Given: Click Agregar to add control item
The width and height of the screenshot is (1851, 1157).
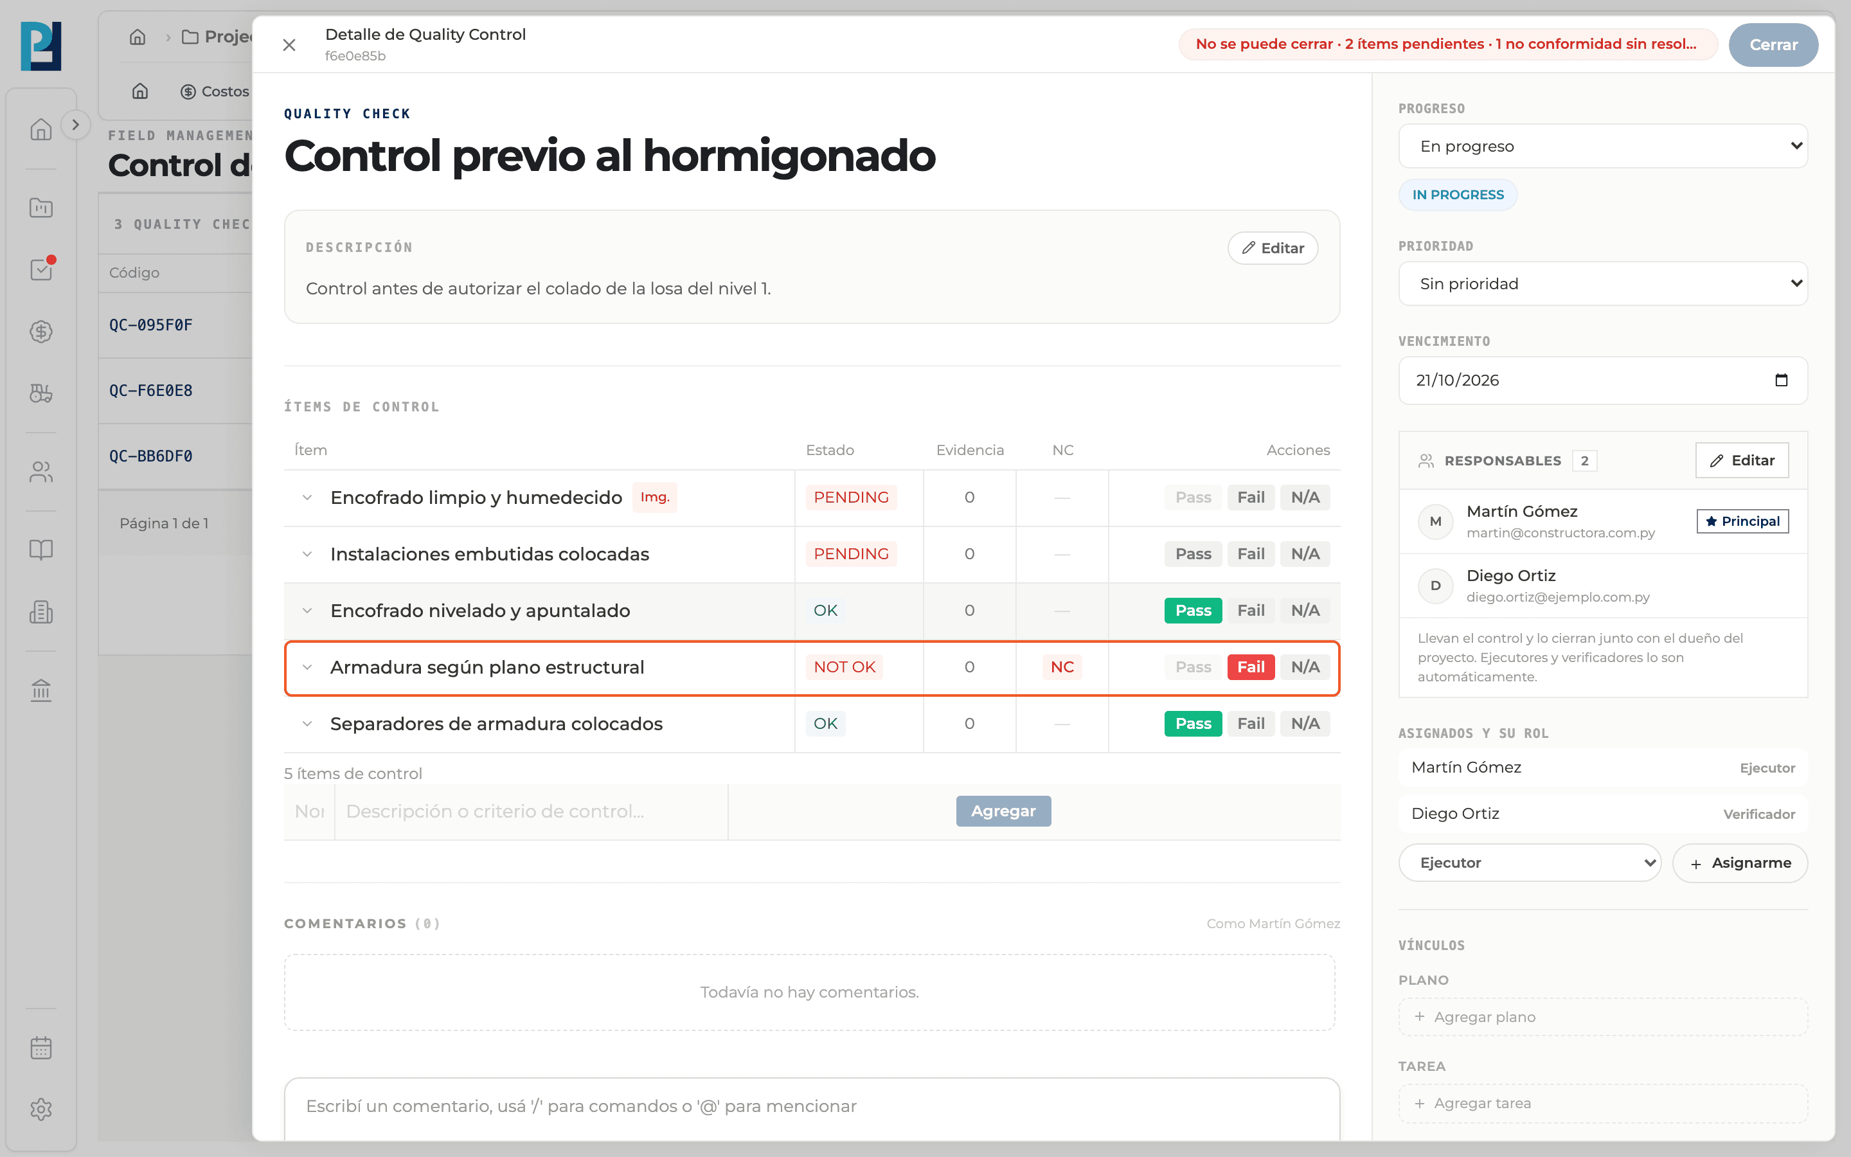Looking at the screenshot, I should (x=1003, y=811).
